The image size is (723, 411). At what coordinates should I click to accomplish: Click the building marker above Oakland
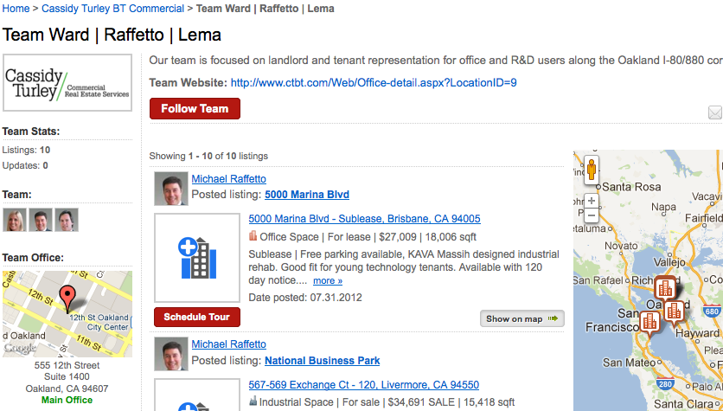click(665, 289)
